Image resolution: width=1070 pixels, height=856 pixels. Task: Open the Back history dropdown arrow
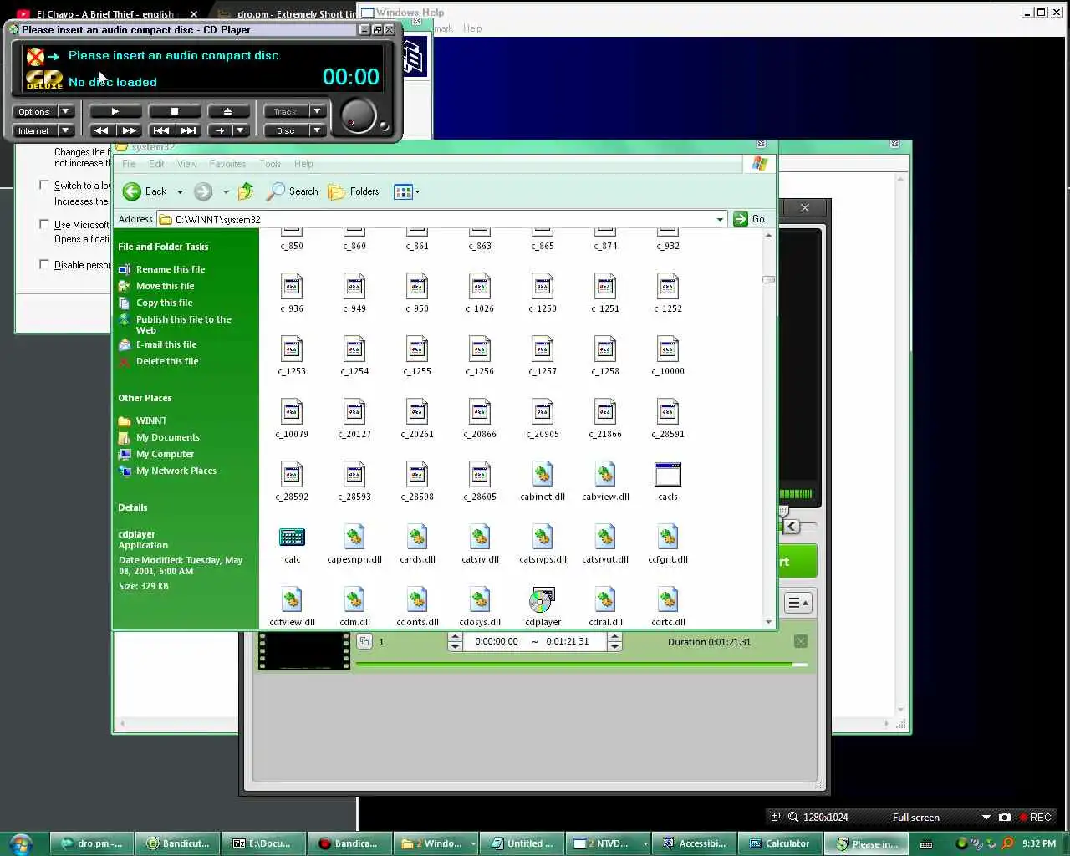[180, 191]
